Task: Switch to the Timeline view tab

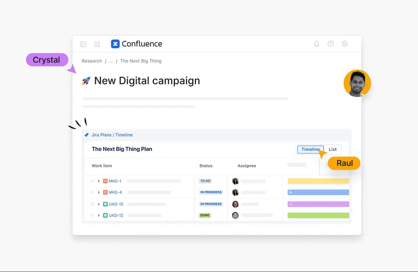Action: 310,150
